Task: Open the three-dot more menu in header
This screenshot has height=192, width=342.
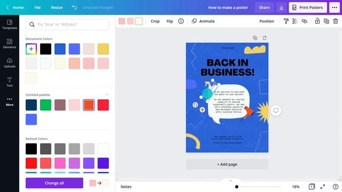Action: [335, 7]
